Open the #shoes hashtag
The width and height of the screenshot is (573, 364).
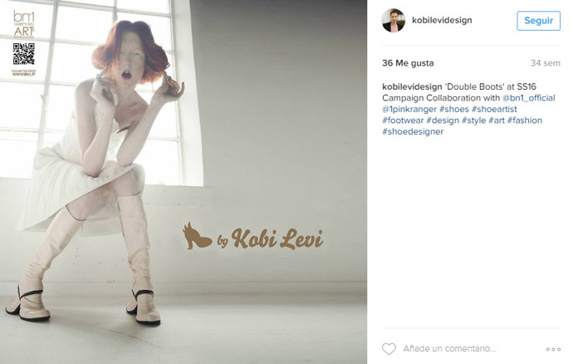click(454, 109)
